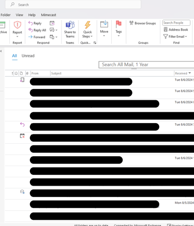Click the Report phishing shield icon
The width and height of the screenshot is (194, 226).
pos(17,25)
